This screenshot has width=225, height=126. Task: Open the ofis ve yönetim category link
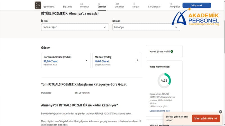point(82,93)
